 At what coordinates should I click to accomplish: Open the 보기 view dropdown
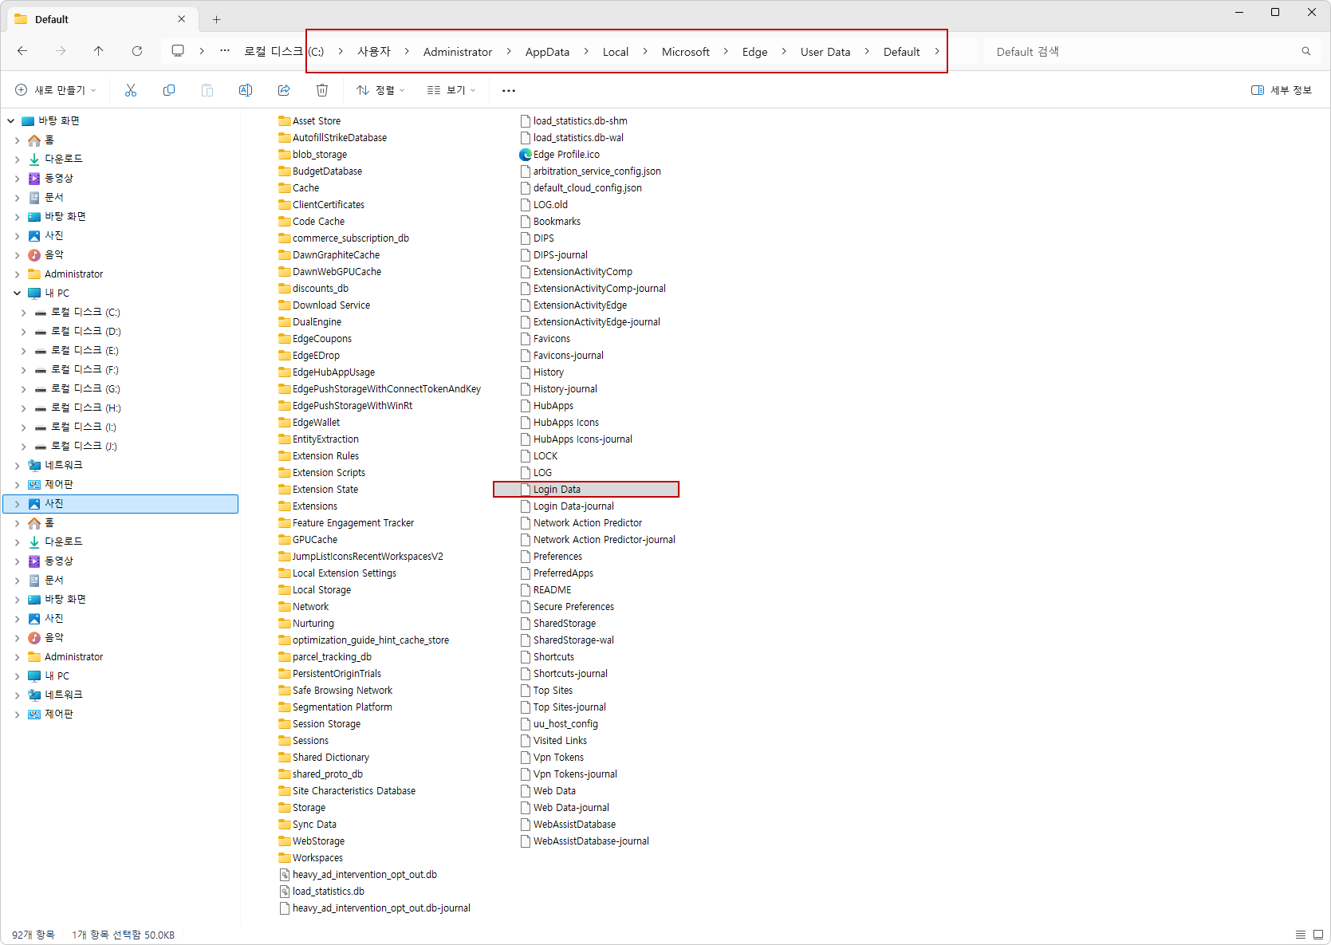click(x=451, y=90)
